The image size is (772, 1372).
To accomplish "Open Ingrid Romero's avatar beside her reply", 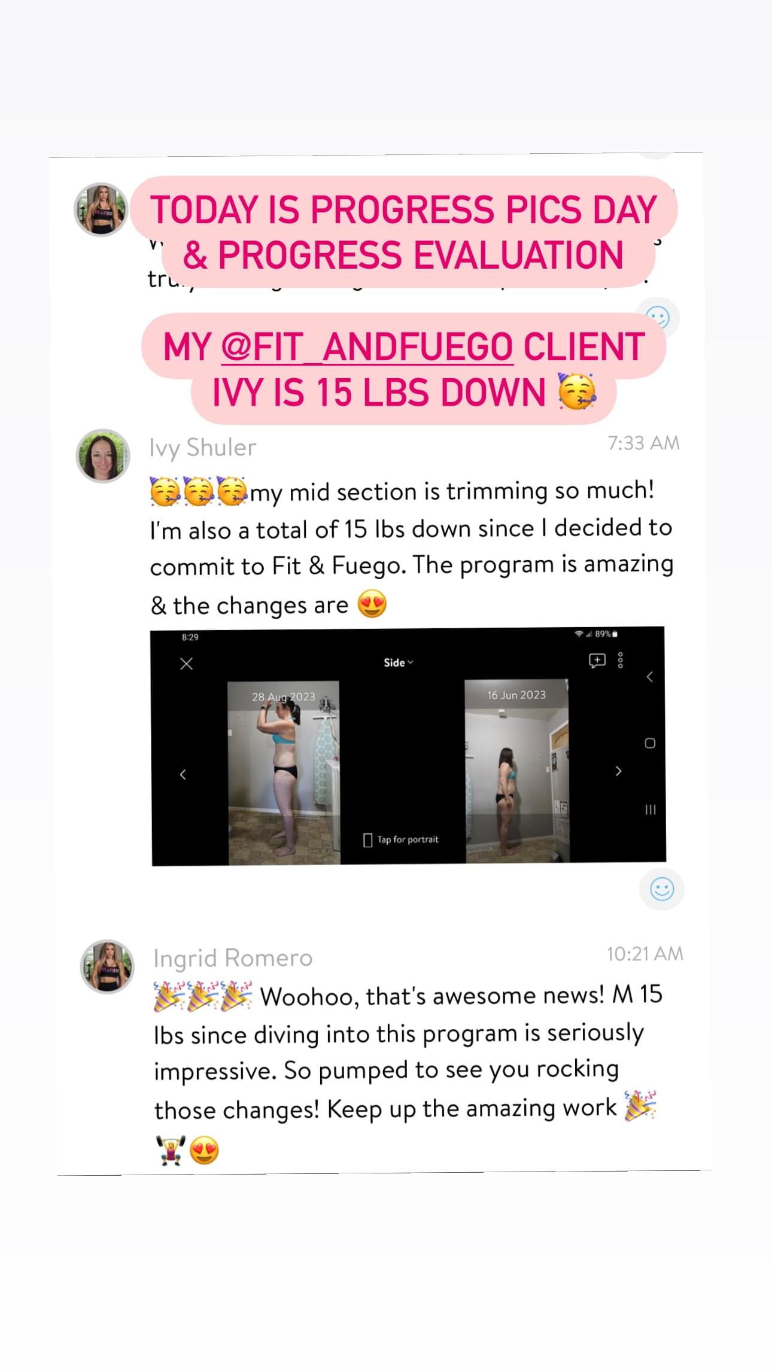I will pyautogui.click(x=108, y=966).
